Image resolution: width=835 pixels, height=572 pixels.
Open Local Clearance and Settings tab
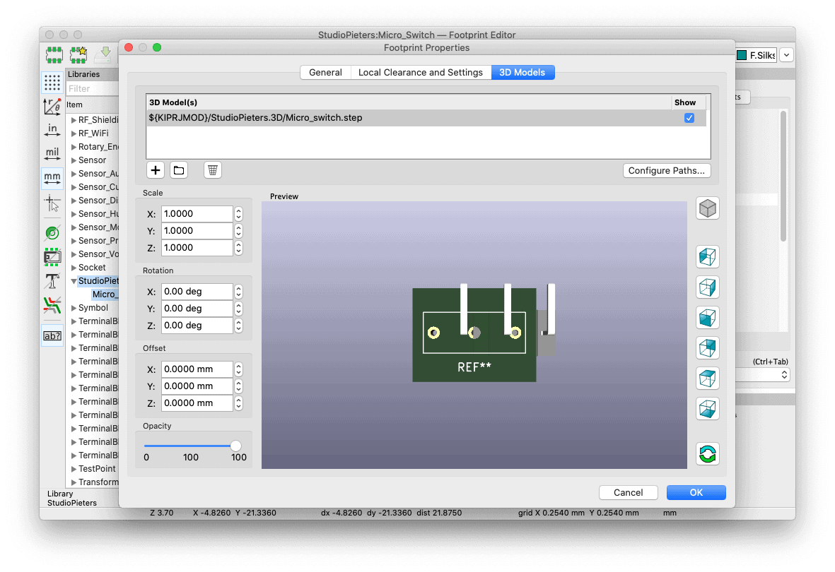(421, 72)
